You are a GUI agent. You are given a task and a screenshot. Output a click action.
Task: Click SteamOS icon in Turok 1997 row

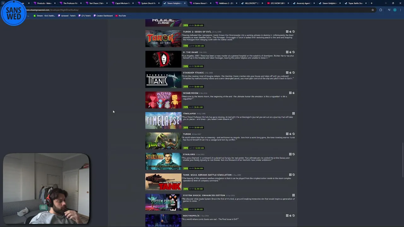click(294, 134)
